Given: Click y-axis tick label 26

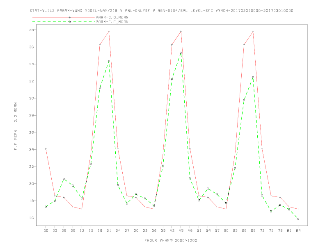Looking at the screenshot, I should click(32, 132).
